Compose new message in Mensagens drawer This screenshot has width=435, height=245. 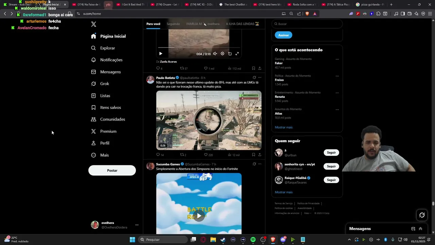pyautogui.click(x=413, y=229)
